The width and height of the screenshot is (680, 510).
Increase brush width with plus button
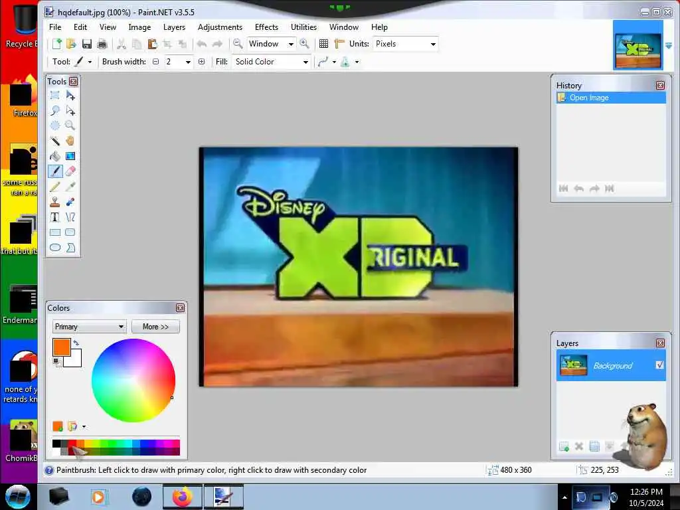(x=201, y=62)
